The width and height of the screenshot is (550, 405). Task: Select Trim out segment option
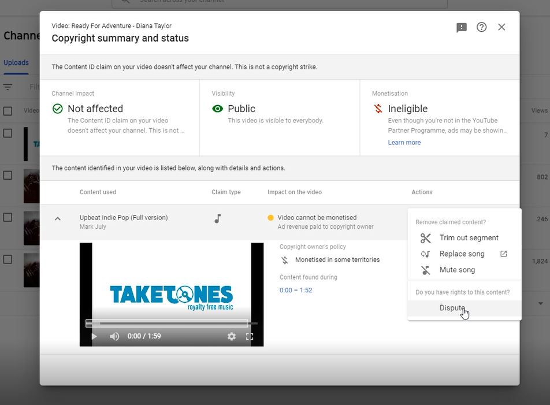click(464, 237)
